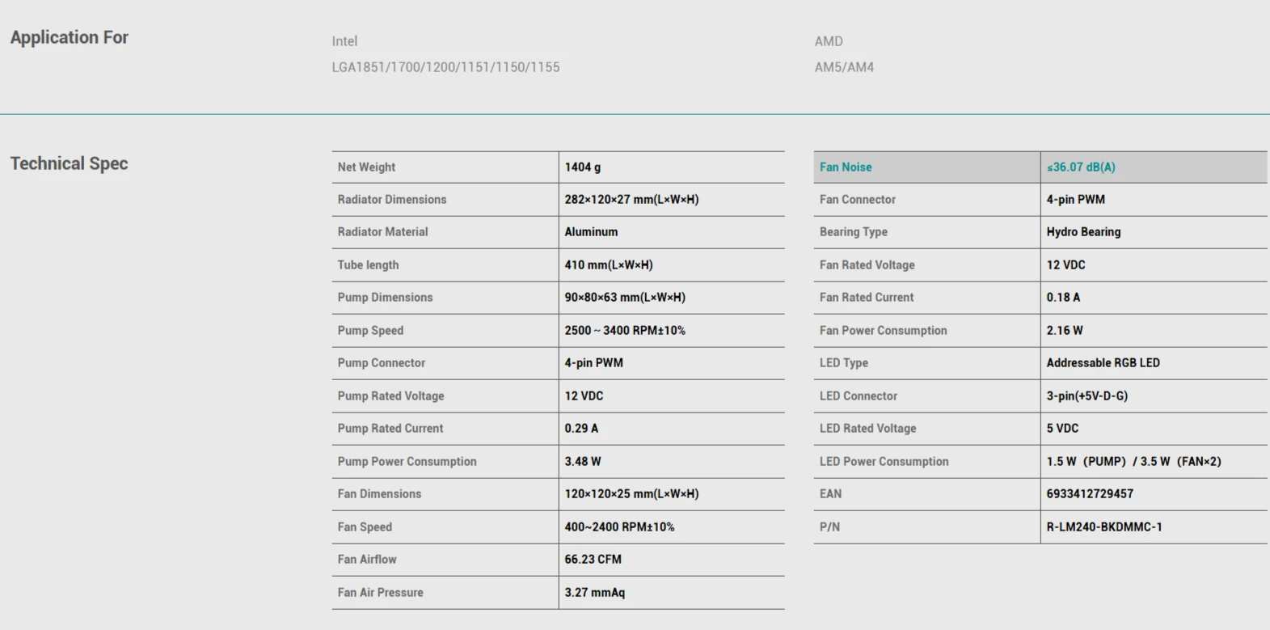Select the 'Addressable RGB LED' value

coord(1103,363)
